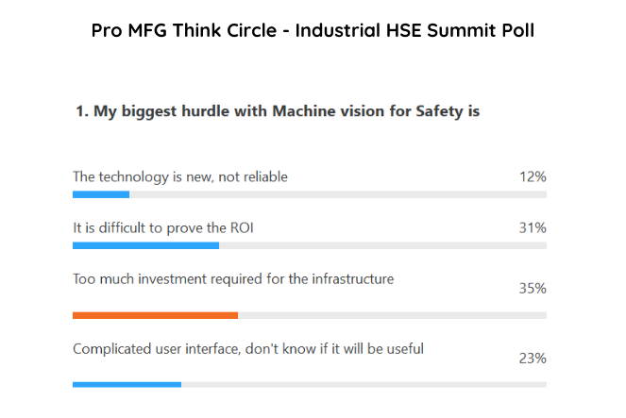Image resolution: width=626 pixels, height=418 pixels.
Task: Select question 1 heading text
Action: point(278,111)
